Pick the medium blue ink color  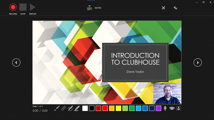click(x=145, y=108)
